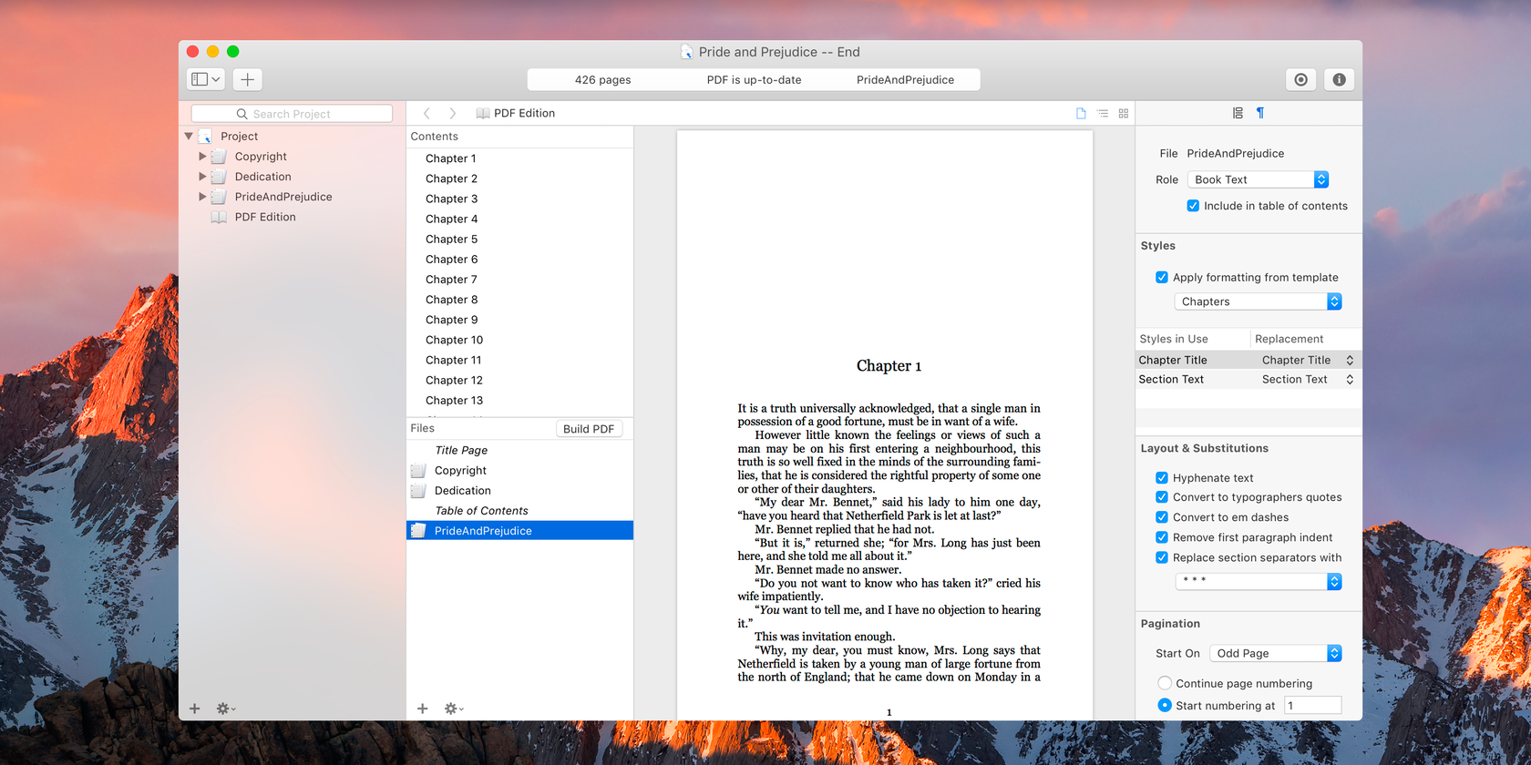
Task: Toggle the sidebar view button
Action: (206, 79)
